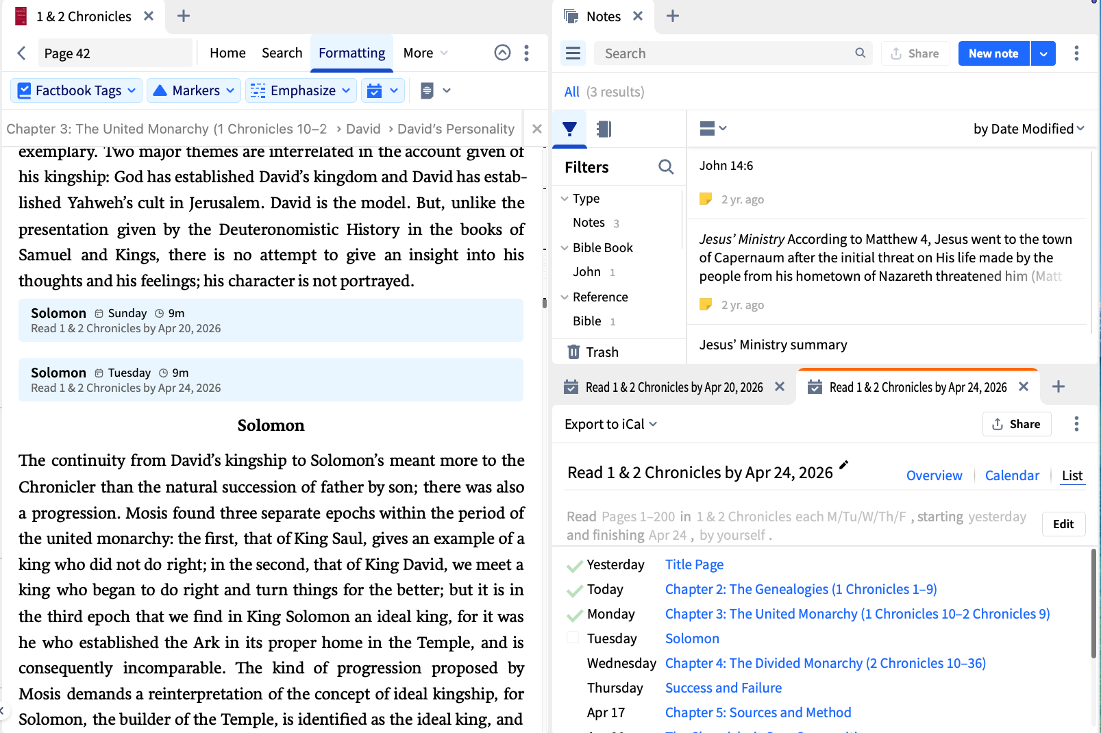Open the Search tab in the book panel
Image resolution: width=1101 pixels, height=733 pixels.
tap(282, 53)
